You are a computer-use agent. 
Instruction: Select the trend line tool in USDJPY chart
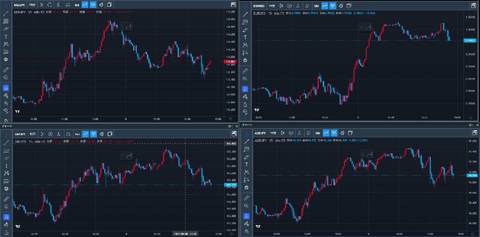(x=6, y=13)
